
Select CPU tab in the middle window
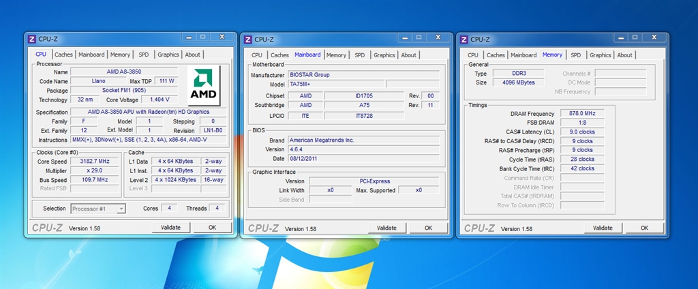tap(257, 55)
